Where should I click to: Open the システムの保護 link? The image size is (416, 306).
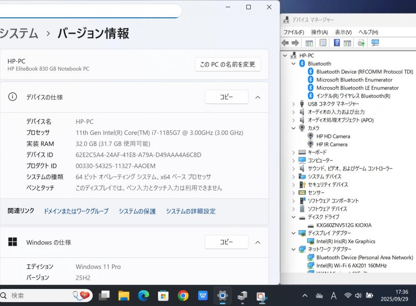pyautogui.click(x=137, y=211)
